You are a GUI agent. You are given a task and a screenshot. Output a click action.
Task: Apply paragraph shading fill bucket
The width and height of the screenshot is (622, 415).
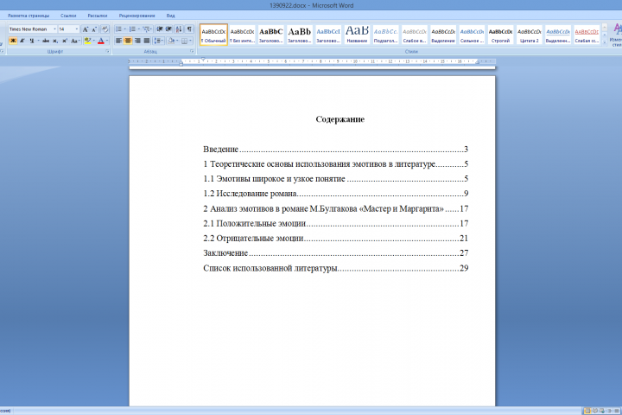click(x=171, y=41)
